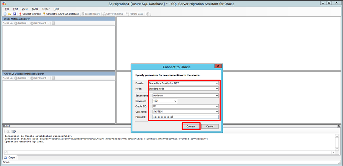Open the Edit menu

coord(15,9)
